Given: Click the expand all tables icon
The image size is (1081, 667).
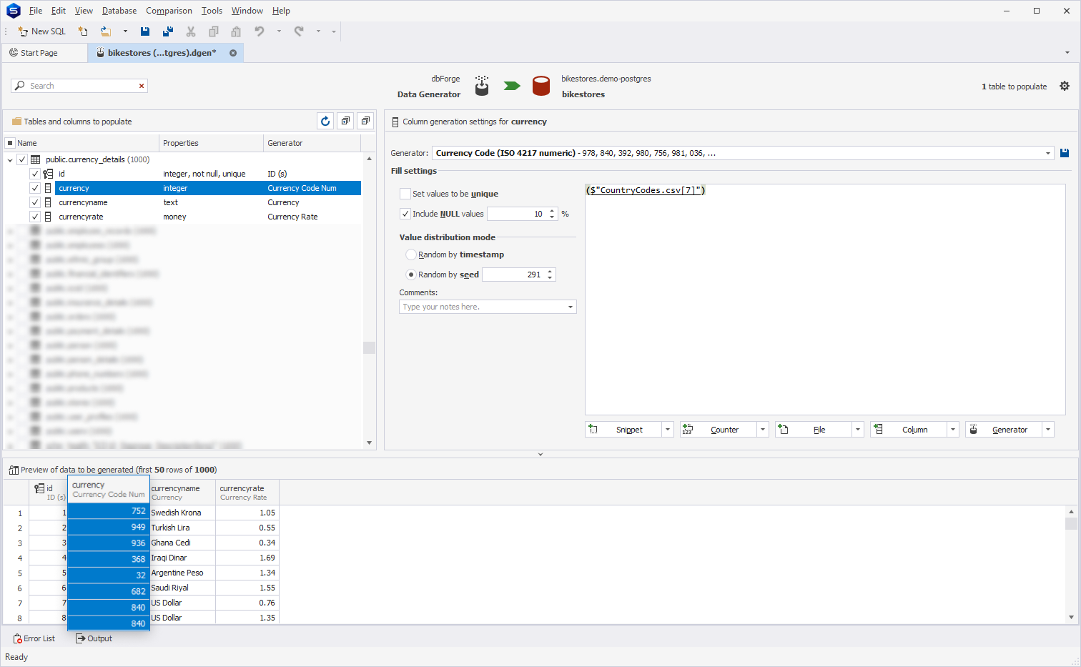Looking at the screenshot, I should [345, 121].
